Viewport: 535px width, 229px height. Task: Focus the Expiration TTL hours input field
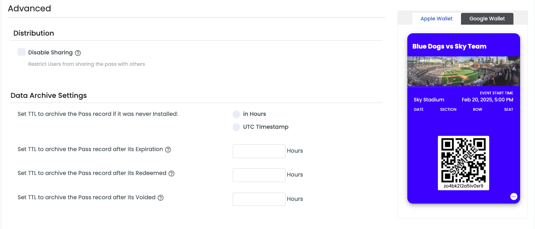259,151
